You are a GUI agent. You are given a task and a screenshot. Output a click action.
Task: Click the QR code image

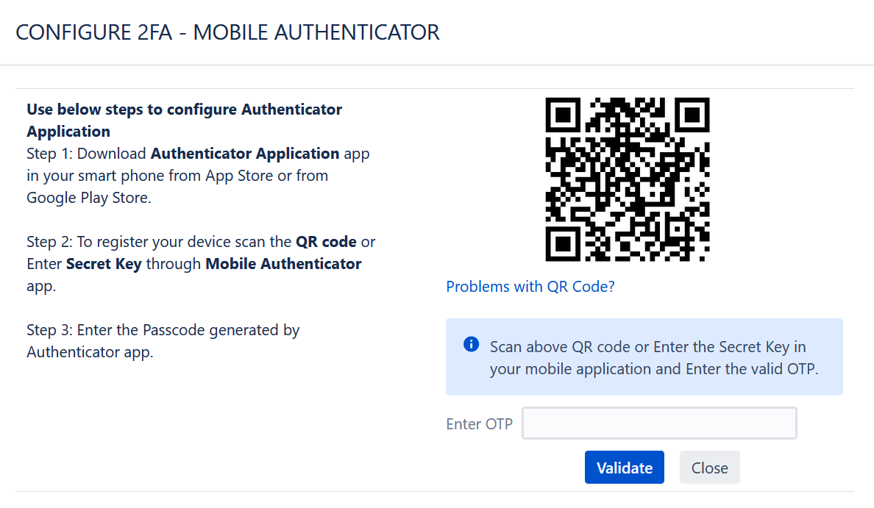(x=627, y=179)
